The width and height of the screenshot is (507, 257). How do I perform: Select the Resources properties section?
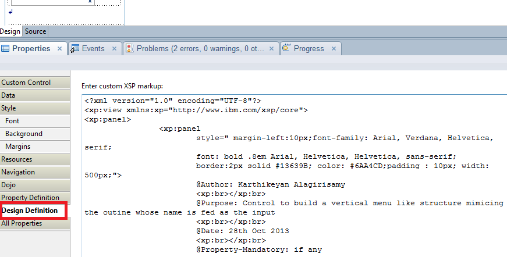click(35, 159)
